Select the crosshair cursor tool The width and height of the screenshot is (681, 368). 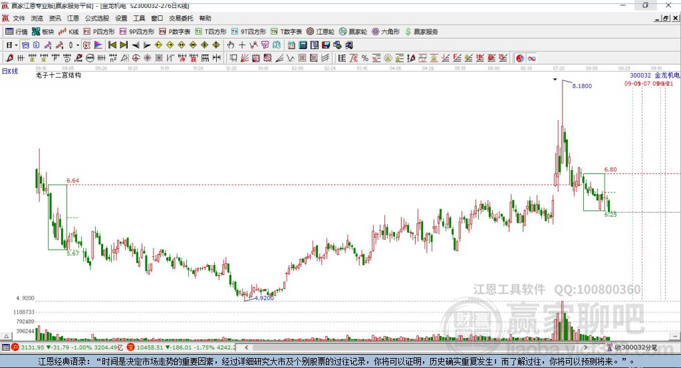[242, 45]
